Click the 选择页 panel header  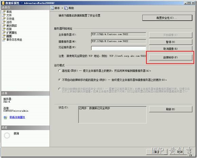tap(25, 7)
